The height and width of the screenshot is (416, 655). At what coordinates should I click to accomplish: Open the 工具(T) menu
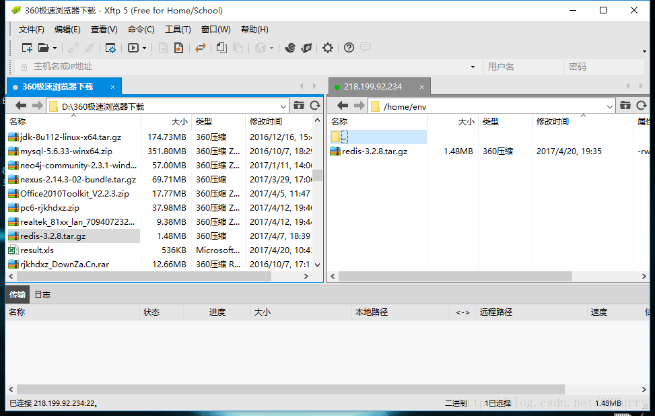178,30
